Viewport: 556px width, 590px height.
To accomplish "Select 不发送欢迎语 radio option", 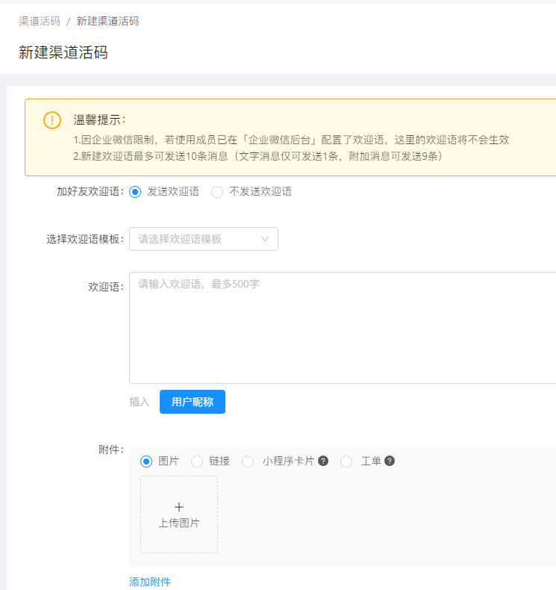I will [217, 192].
